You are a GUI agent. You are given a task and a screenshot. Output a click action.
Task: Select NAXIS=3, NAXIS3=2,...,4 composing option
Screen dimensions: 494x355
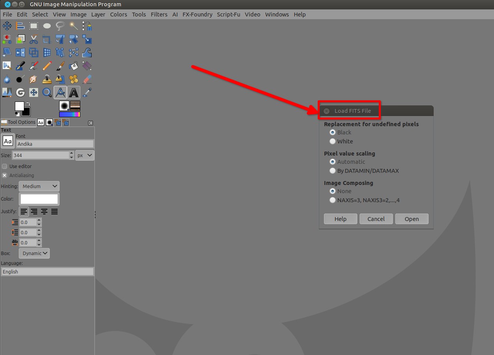click(x=333, y=200)
